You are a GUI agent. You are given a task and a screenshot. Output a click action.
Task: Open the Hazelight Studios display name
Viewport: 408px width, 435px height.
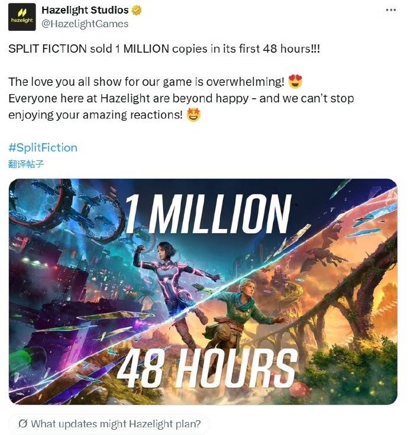[x=85, y=10]
